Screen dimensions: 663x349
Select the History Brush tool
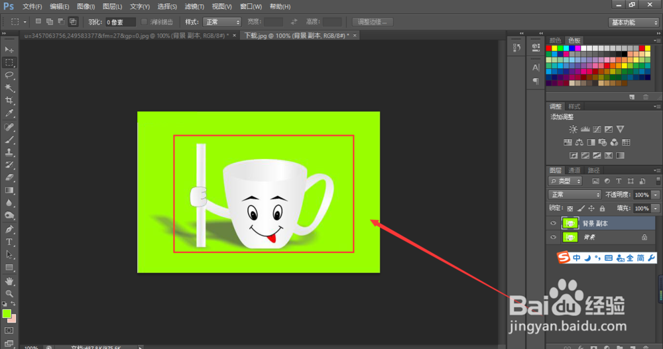[x=9, y=165]
